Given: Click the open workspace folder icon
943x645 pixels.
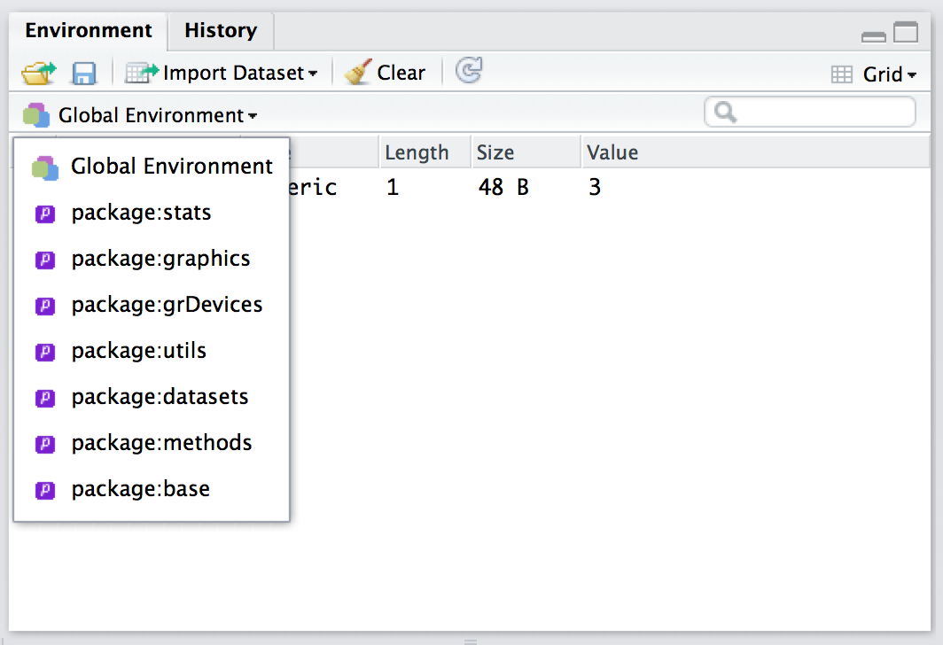Looking at the screenshot, I should tap(38, 73).
